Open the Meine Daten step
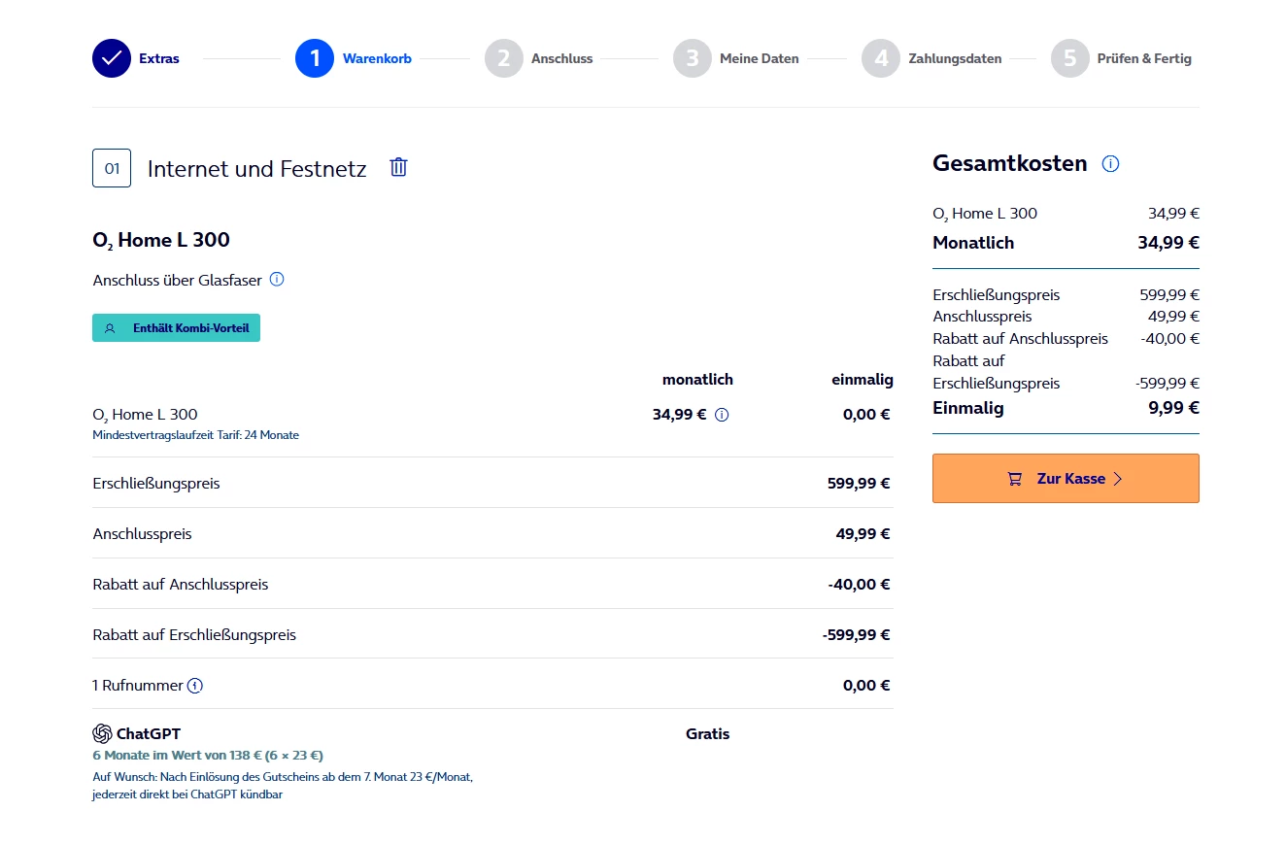Viewport: 1286px width, 845px height. tap(759, 58)
